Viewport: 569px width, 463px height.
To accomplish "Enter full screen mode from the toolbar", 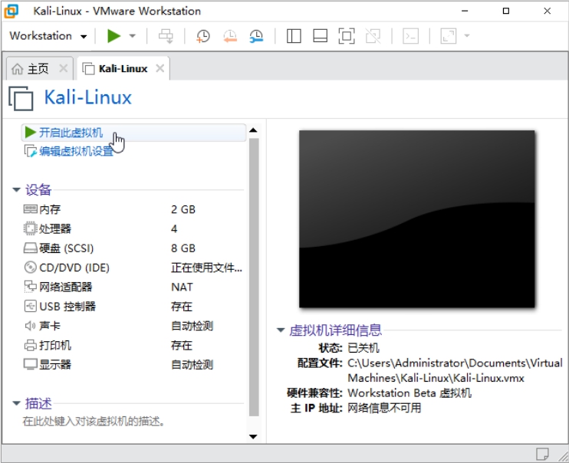I will (347, 36).
